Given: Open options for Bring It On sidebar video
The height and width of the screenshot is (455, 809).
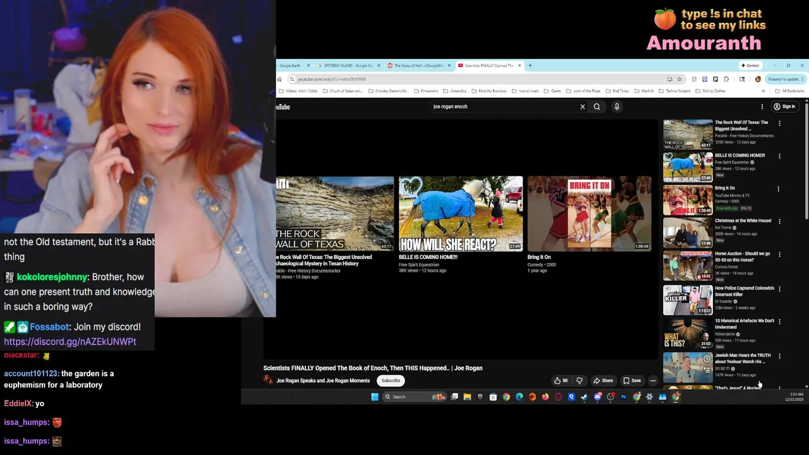Looking at the screenshot, I should click(x=779, y=189).
